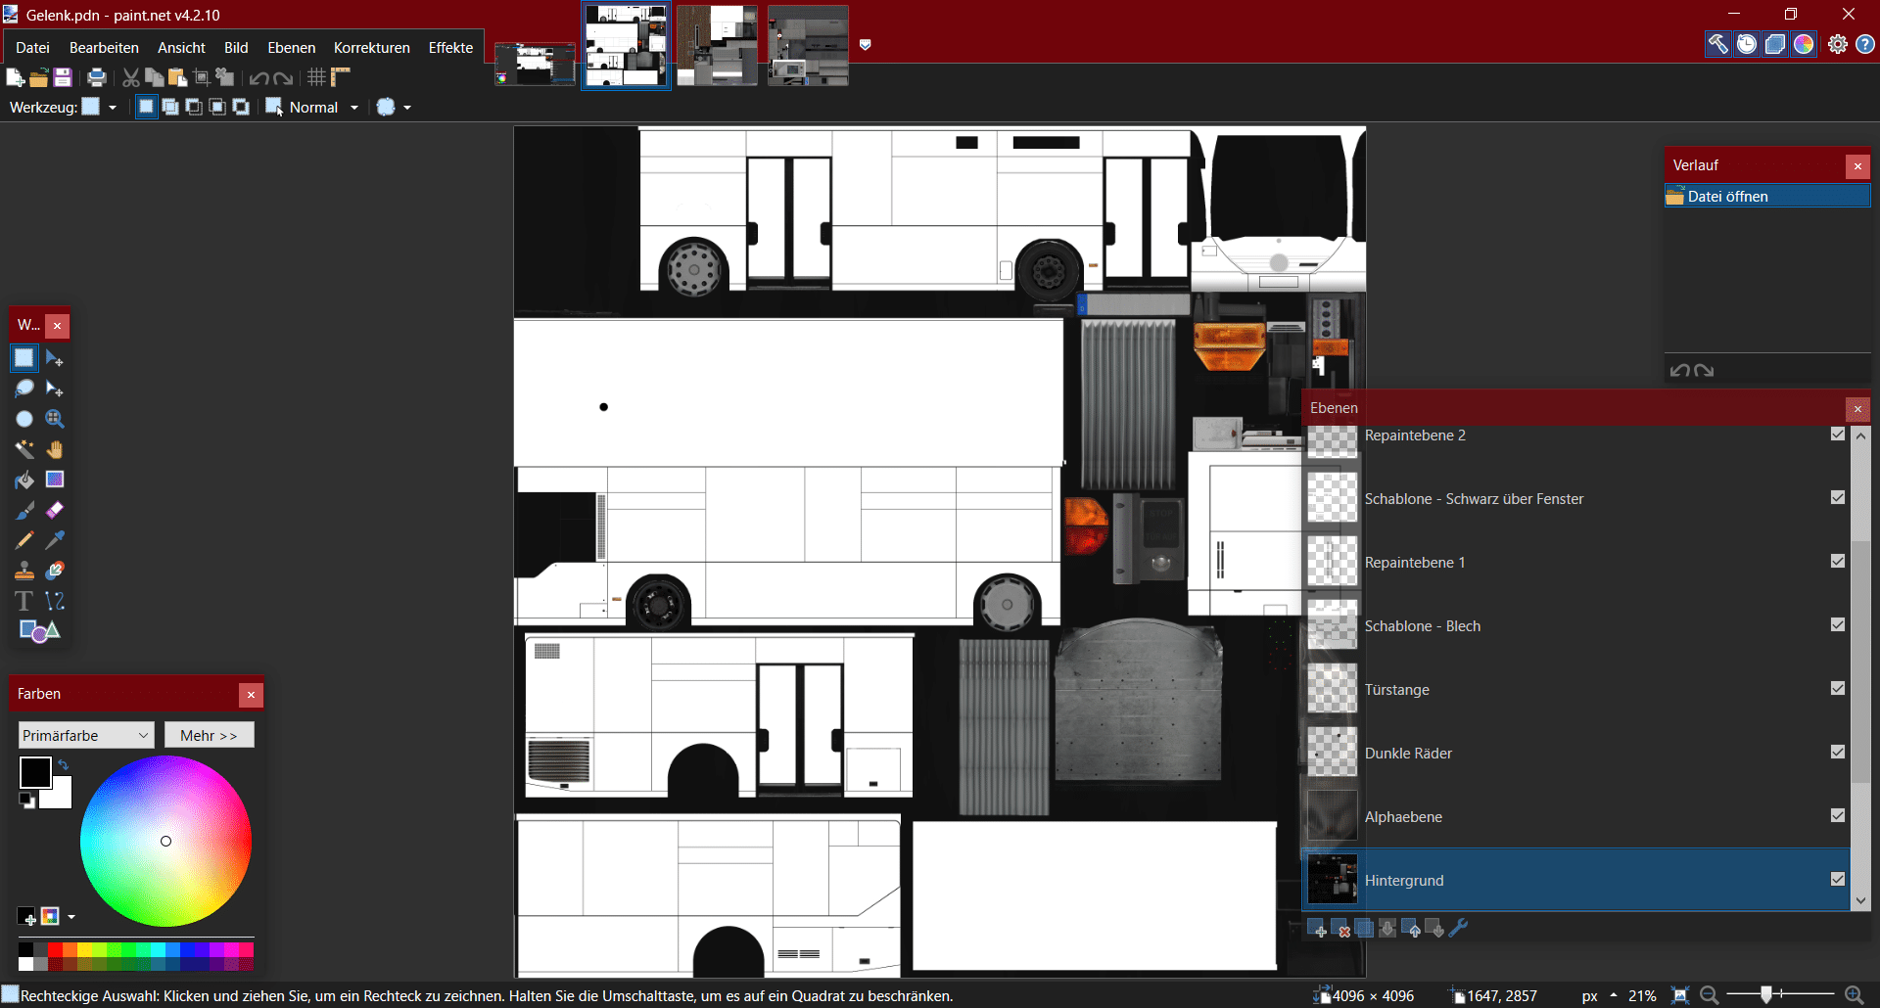Toggle the pixel grid icon
1880x1008 pixels.
[x=316, y=77]
